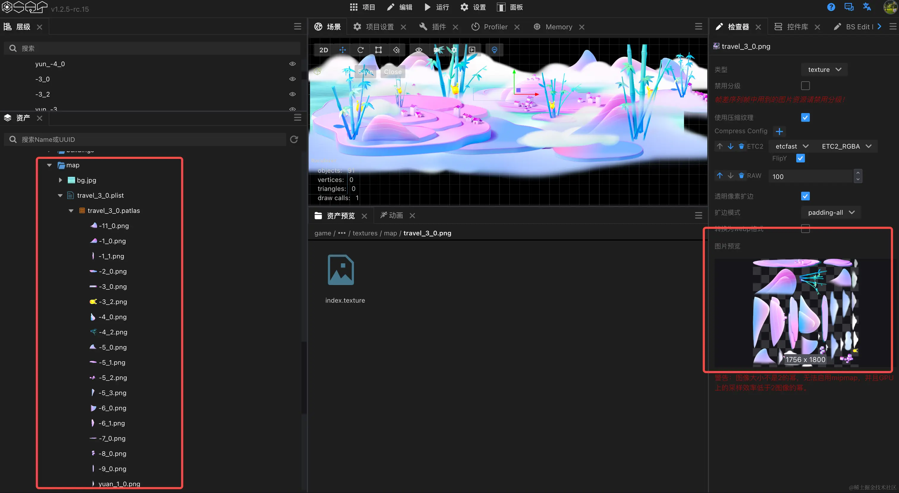The height and width of the screenshot is (493, 899).
Task: Uncheck the FlipY checkbox
Action: tap(800, 158)
